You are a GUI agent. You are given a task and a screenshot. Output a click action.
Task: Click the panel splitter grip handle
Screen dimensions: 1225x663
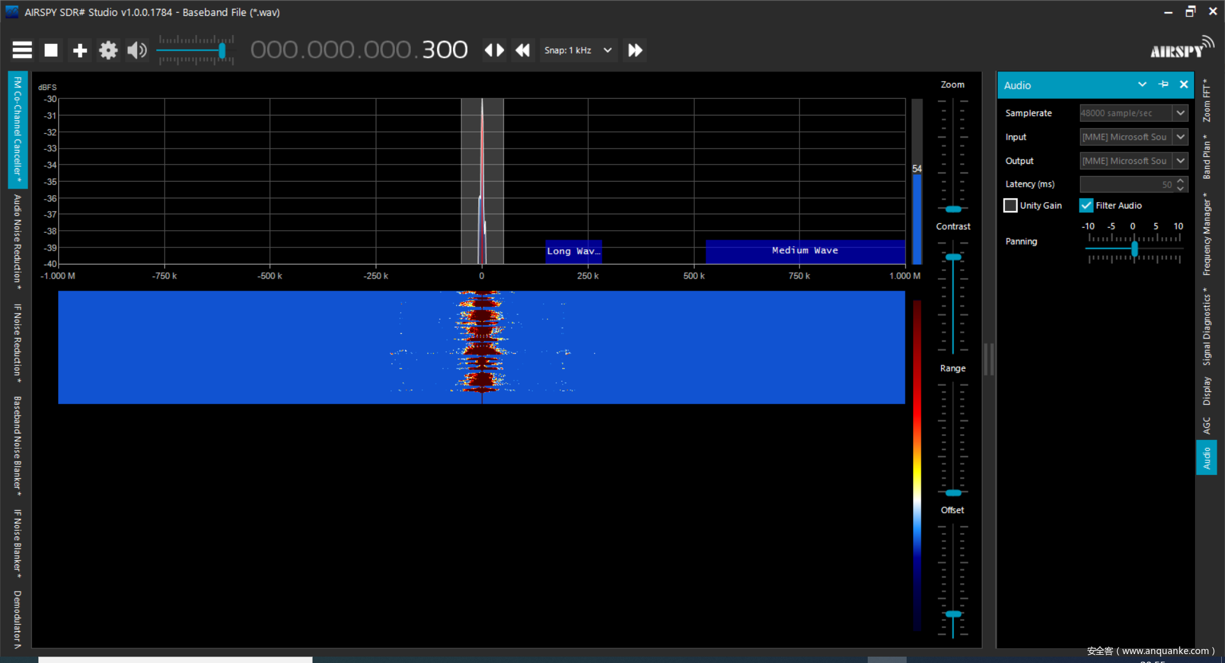[989, 359]
